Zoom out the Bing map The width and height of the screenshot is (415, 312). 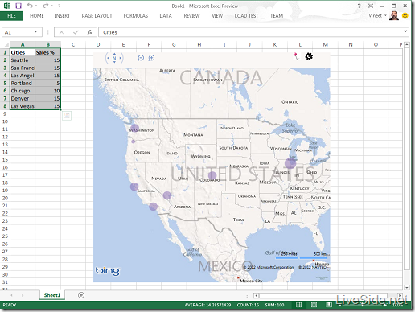(141, 58)
